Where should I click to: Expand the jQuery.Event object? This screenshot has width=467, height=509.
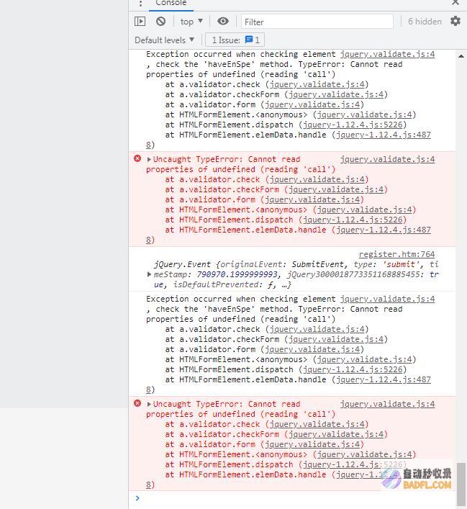coord(149,274)
